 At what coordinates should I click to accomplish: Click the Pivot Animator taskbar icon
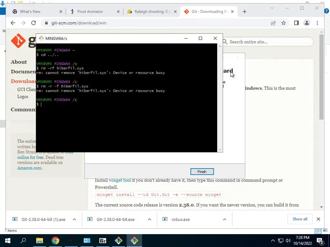[x=71, y=241]
